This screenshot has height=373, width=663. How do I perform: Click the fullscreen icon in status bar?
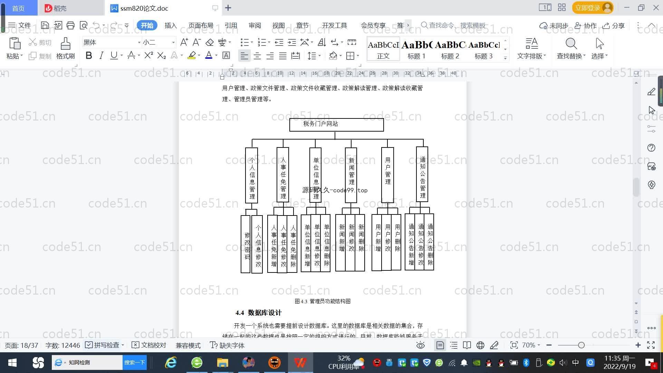click(x=651, y=345)
